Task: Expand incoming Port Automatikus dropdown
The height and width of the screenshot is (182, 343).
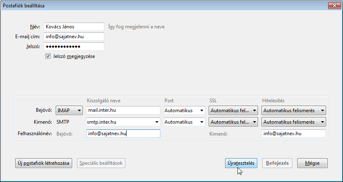Action: 184,111
